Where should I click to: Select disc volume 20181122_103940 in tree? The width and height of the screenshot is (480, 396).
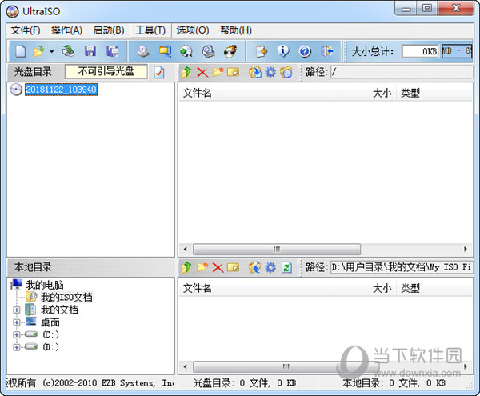(x=62, y=90)
